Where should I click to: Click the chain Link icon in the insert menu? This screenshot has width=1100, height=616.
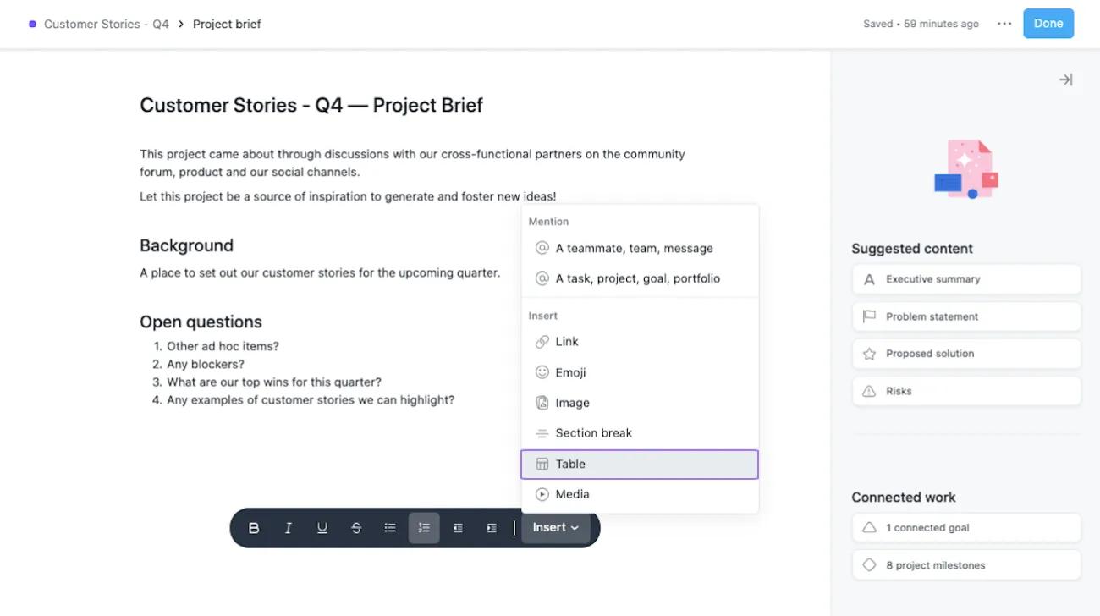542,342
